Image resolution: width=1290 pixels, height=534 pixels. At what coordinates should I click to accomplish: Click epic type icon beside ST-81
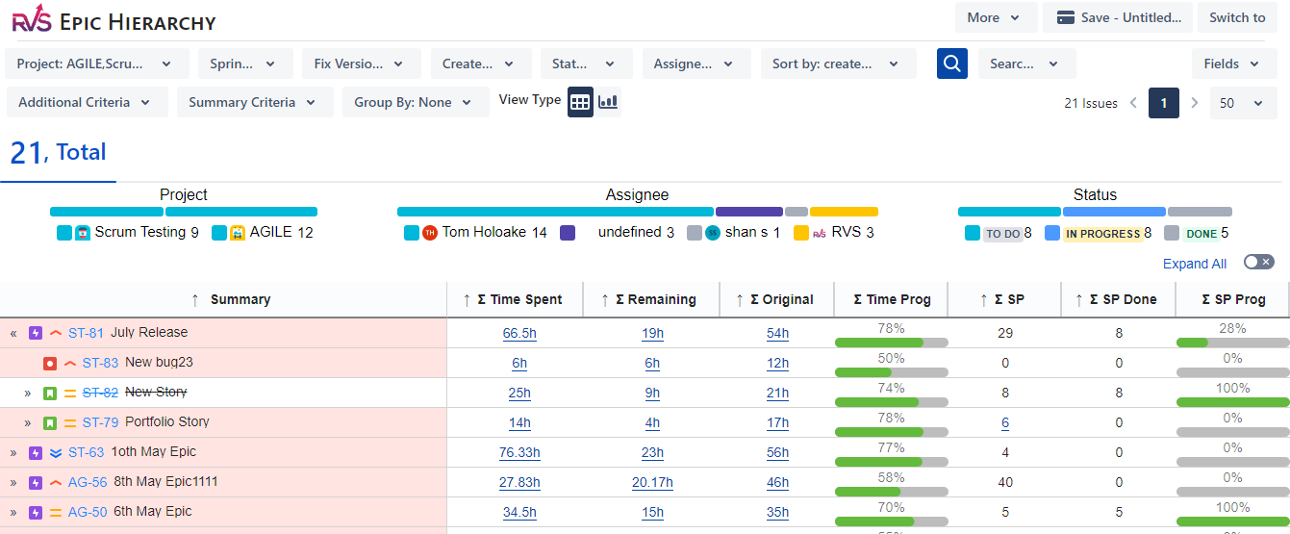[x=36, y=333]
